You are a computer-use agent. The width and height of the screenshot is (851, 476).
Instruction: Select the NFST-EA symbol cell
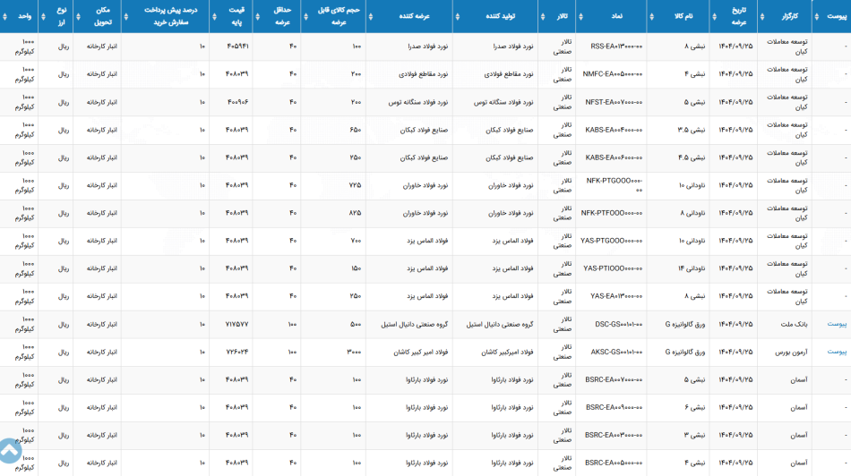click(x=614, y=102)
